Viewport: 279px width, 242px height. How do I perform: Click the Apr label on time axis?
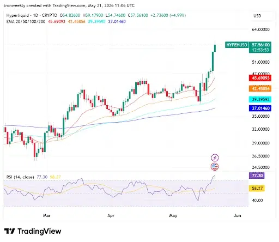111,215
